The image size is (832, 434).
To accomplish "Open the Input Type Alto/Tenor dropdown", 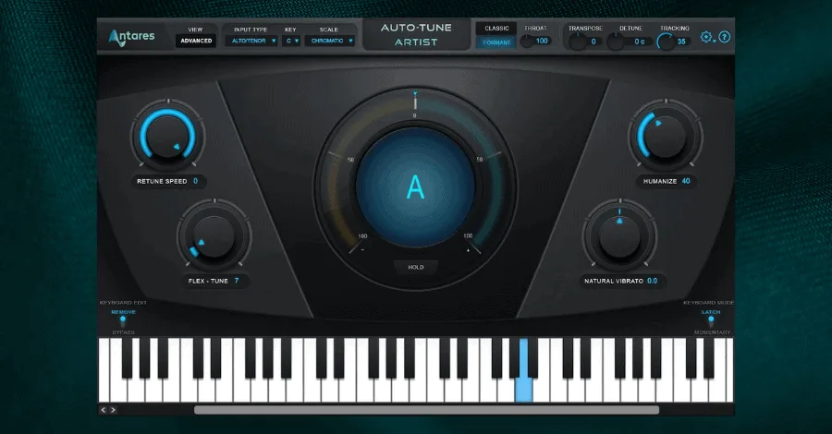I will pos(251,41).
